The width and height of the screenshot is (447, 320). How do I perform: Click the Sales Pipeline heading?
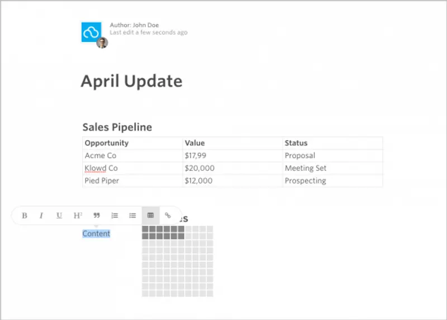pos(117,127)
